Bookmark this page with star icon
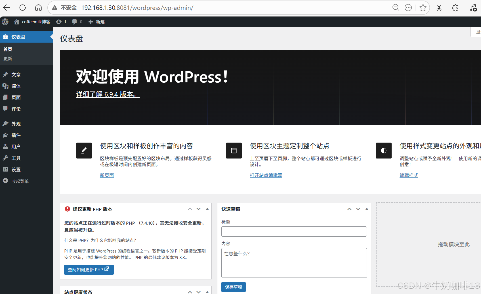Screen dimensions: 481x294 tap(423, 8)
